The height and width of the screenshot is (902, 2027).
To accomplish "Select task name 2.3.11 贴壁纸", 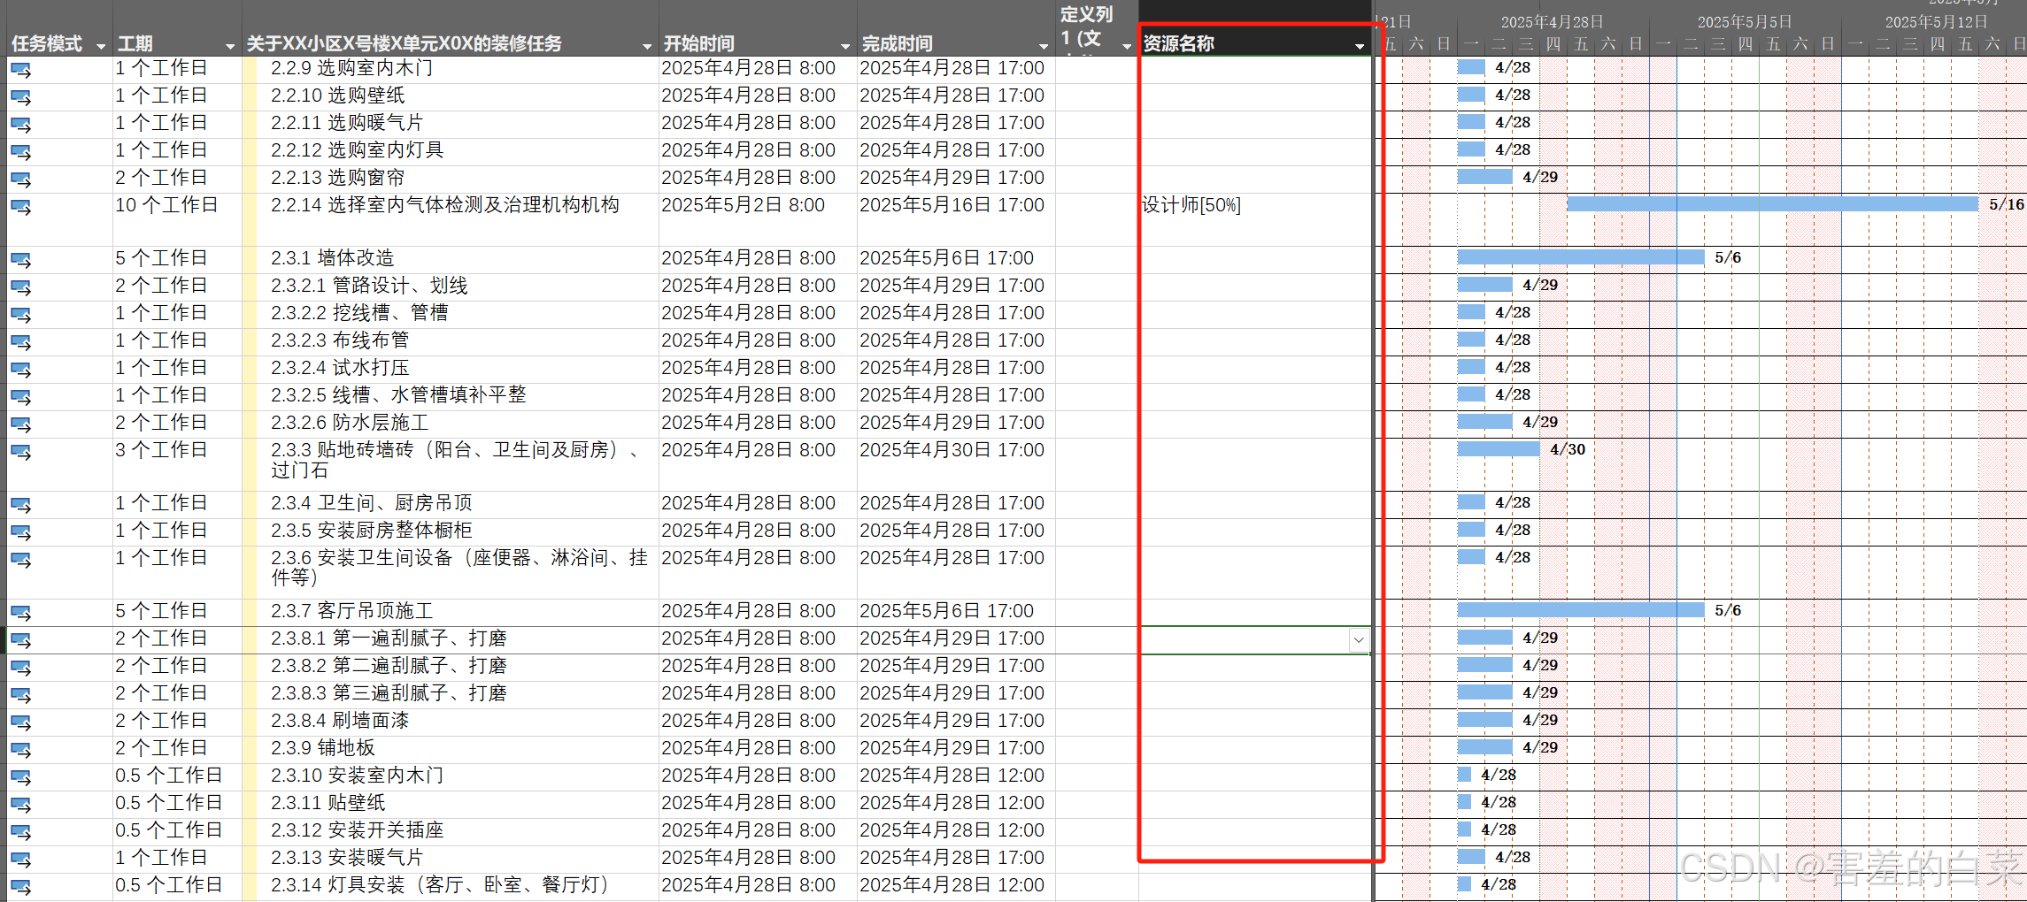I will (328, 803).
